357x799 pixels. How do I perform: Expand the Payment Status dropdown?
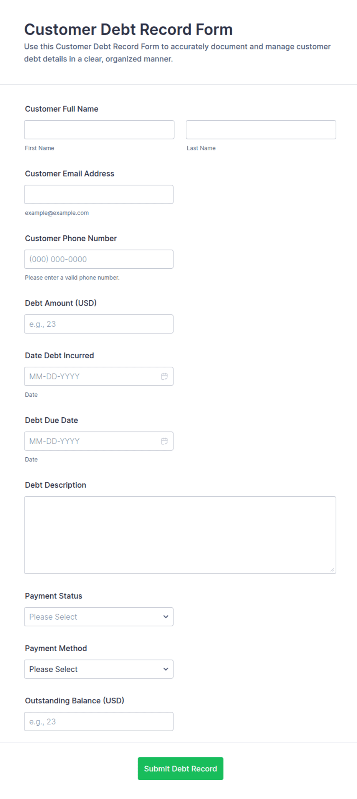[99, 617]
